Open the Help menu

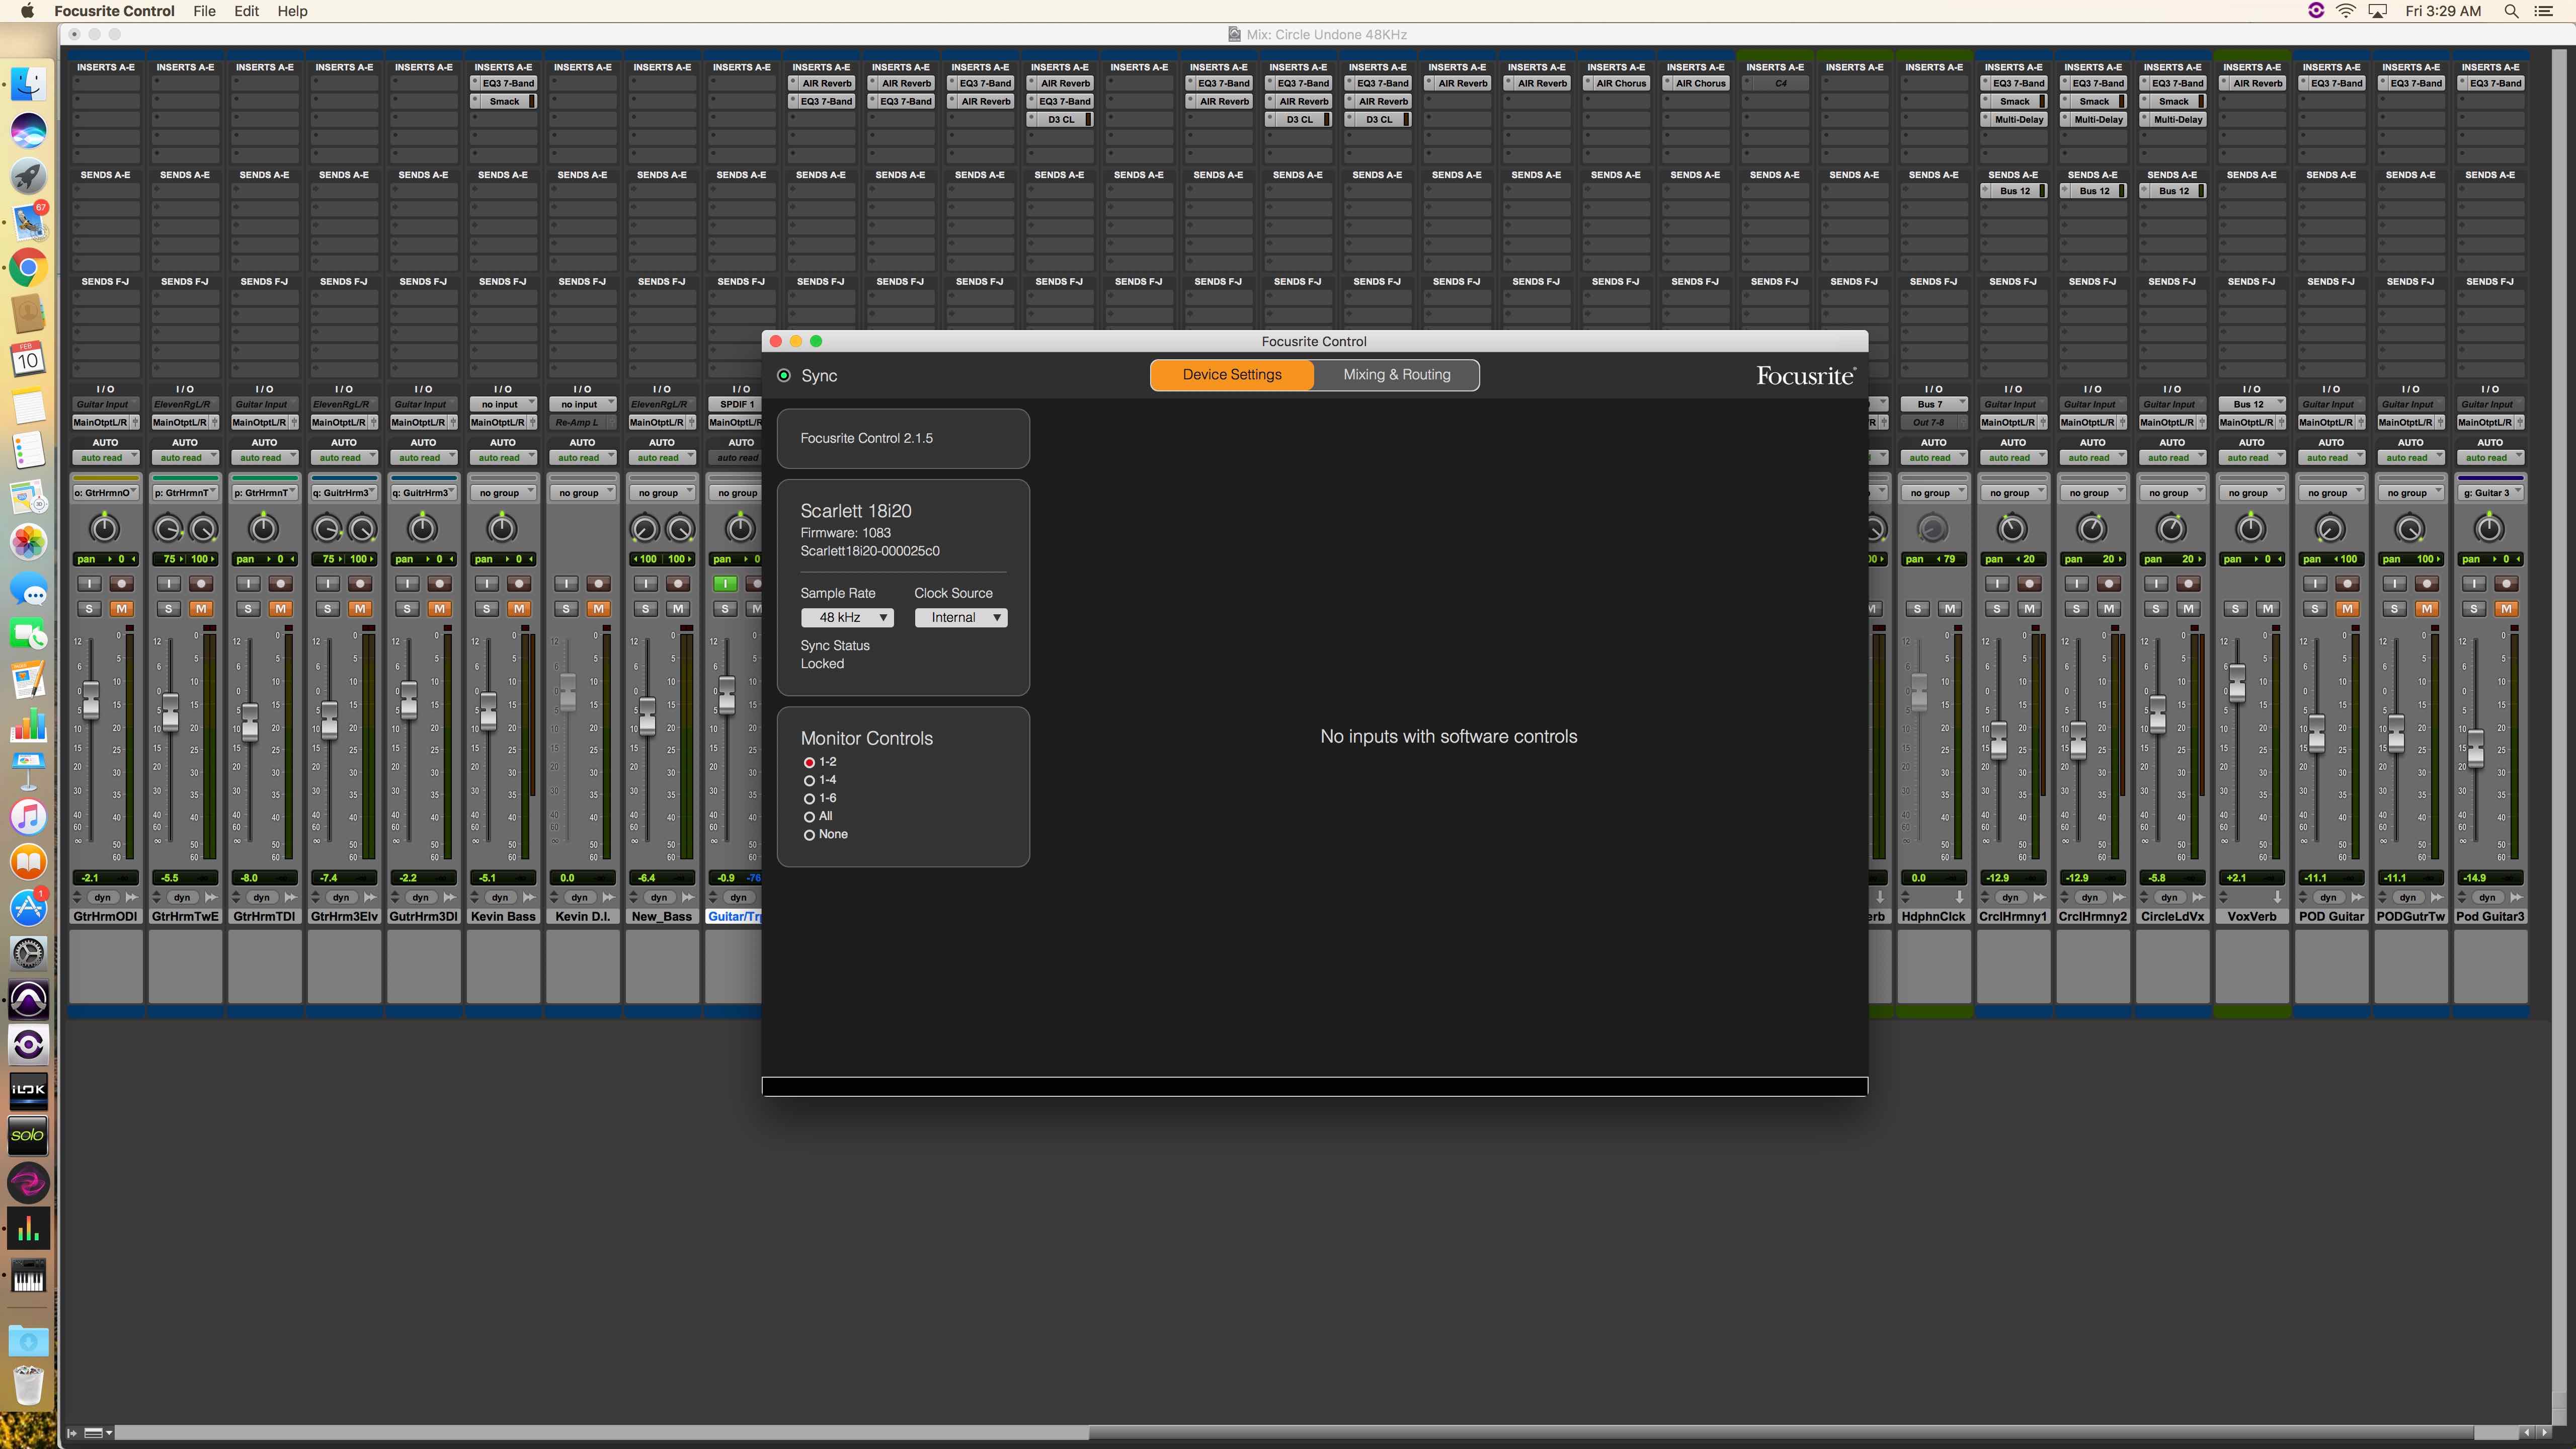tap(292, 11)
